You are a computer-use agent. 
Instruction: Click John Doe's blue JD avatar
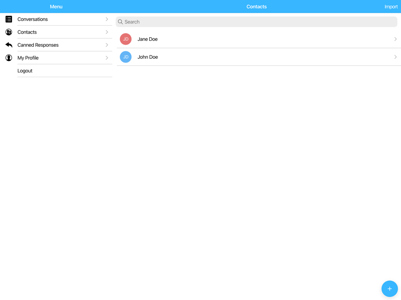tap(126, 57)
